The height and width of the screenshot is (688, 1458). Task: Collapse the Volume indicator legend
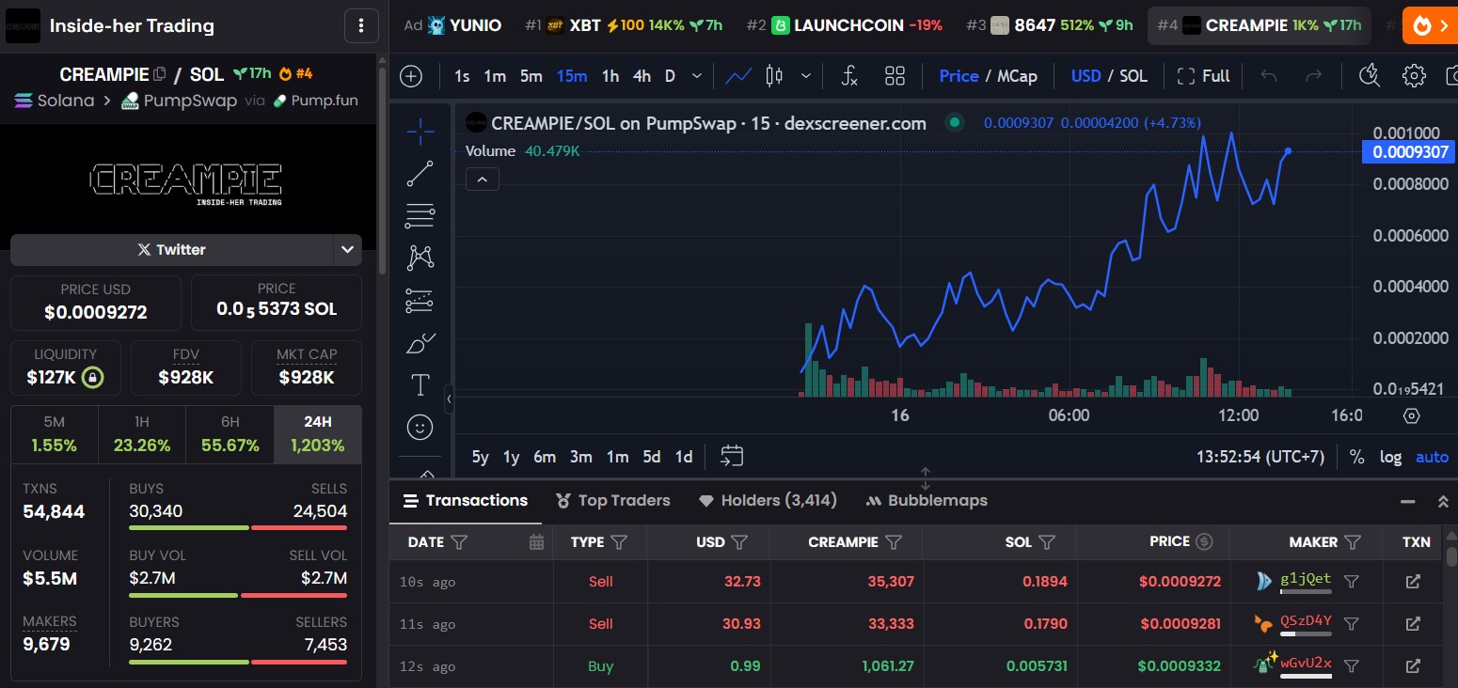click(x=482, y=180)
